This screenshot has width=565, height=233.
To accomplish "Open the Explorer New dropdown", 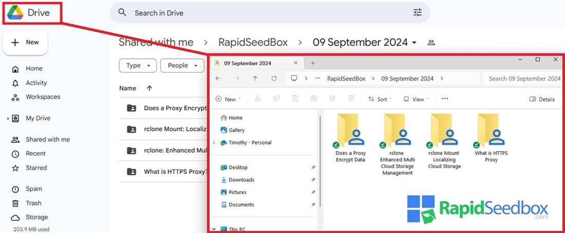I will [229, 99].
